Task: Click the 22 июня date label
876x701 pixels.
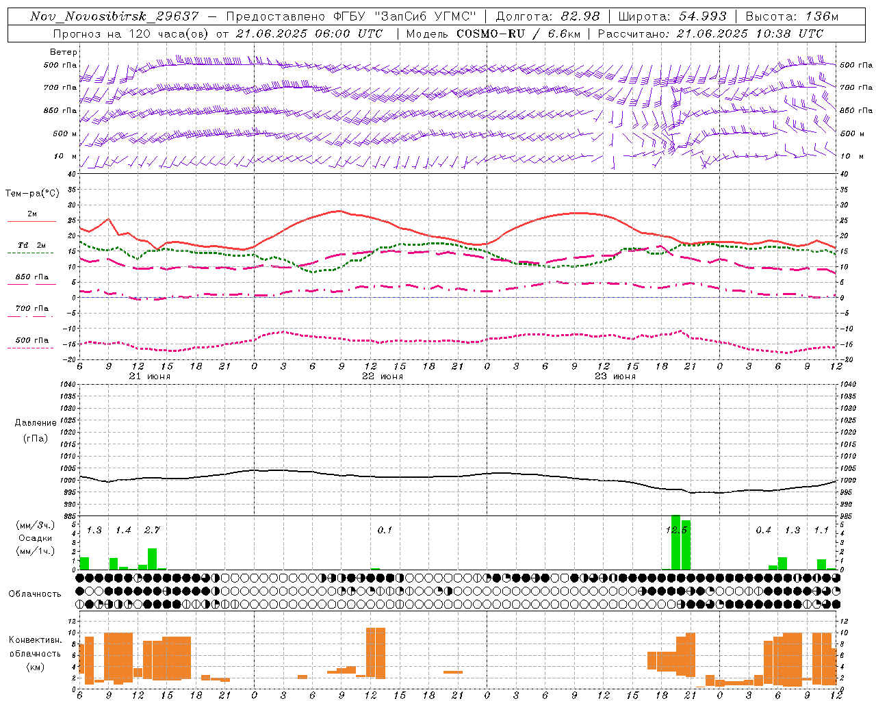Action: click(x=383, y=377)
